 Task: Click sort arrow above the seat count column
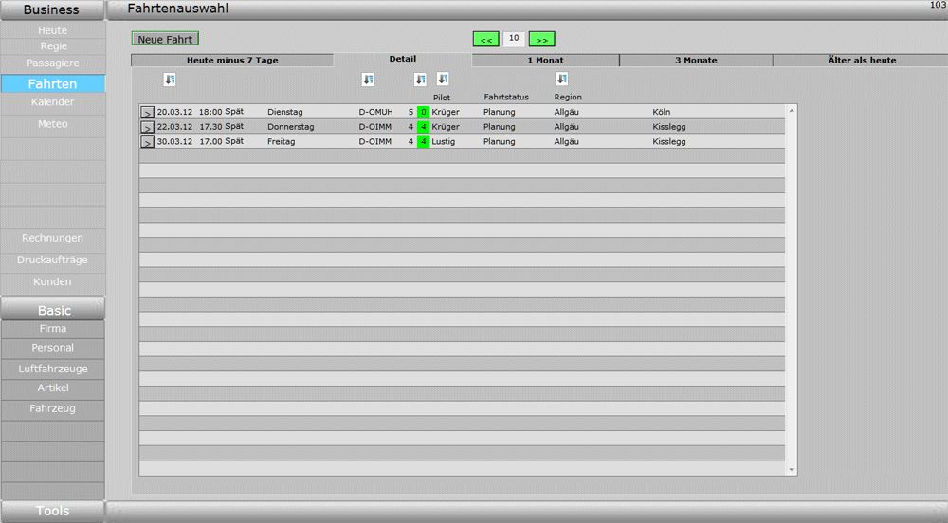[420, 80]
